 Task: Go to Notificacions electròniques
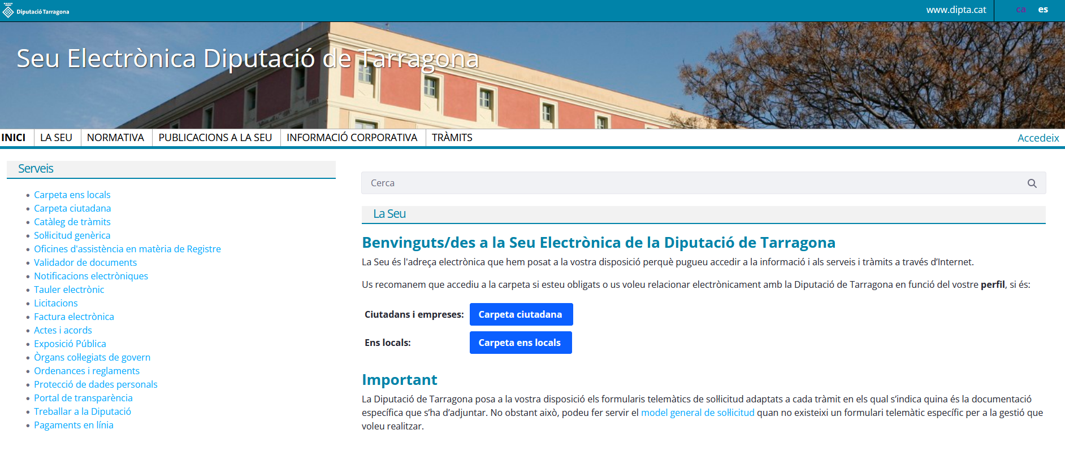90,276
